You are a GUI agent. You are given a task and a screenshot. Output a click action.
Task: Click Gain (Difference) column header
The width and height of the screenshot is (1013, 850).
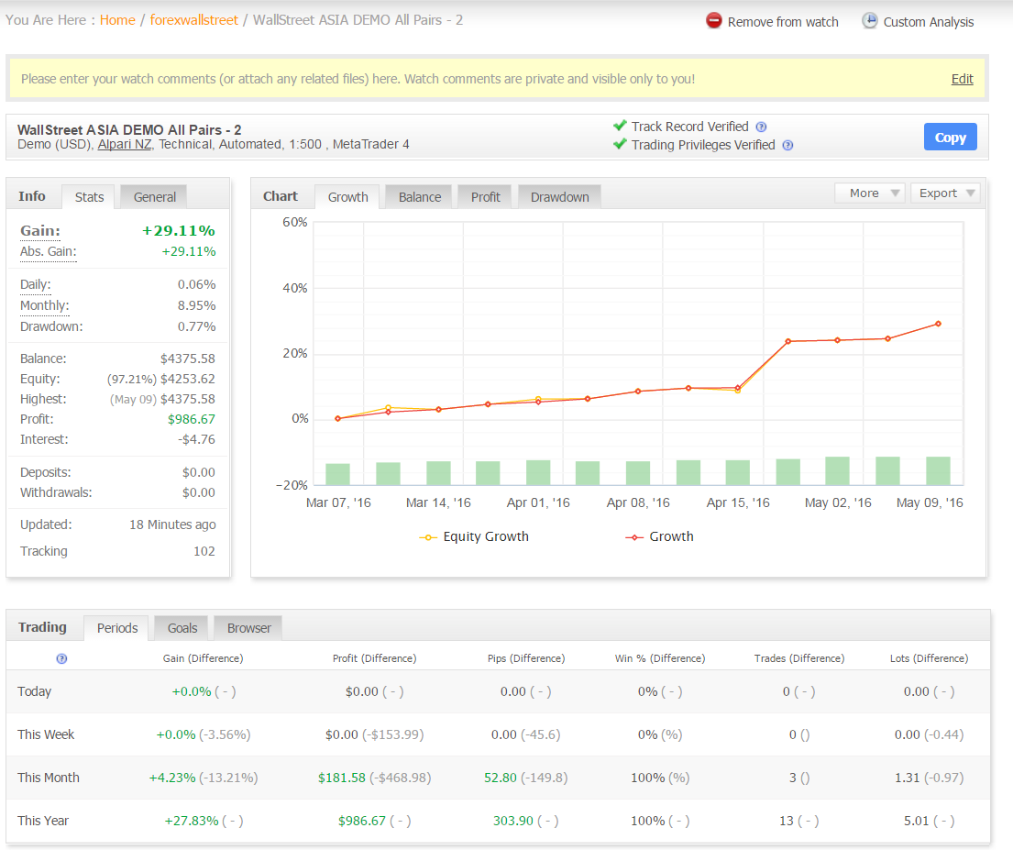pyautogui.click(x=203, y=658)
